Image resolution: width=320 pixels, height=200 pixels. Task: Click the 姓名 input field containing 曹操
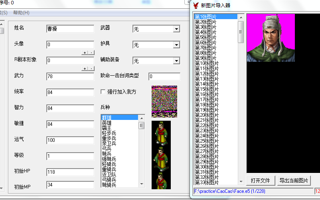(x=70, y=29)
